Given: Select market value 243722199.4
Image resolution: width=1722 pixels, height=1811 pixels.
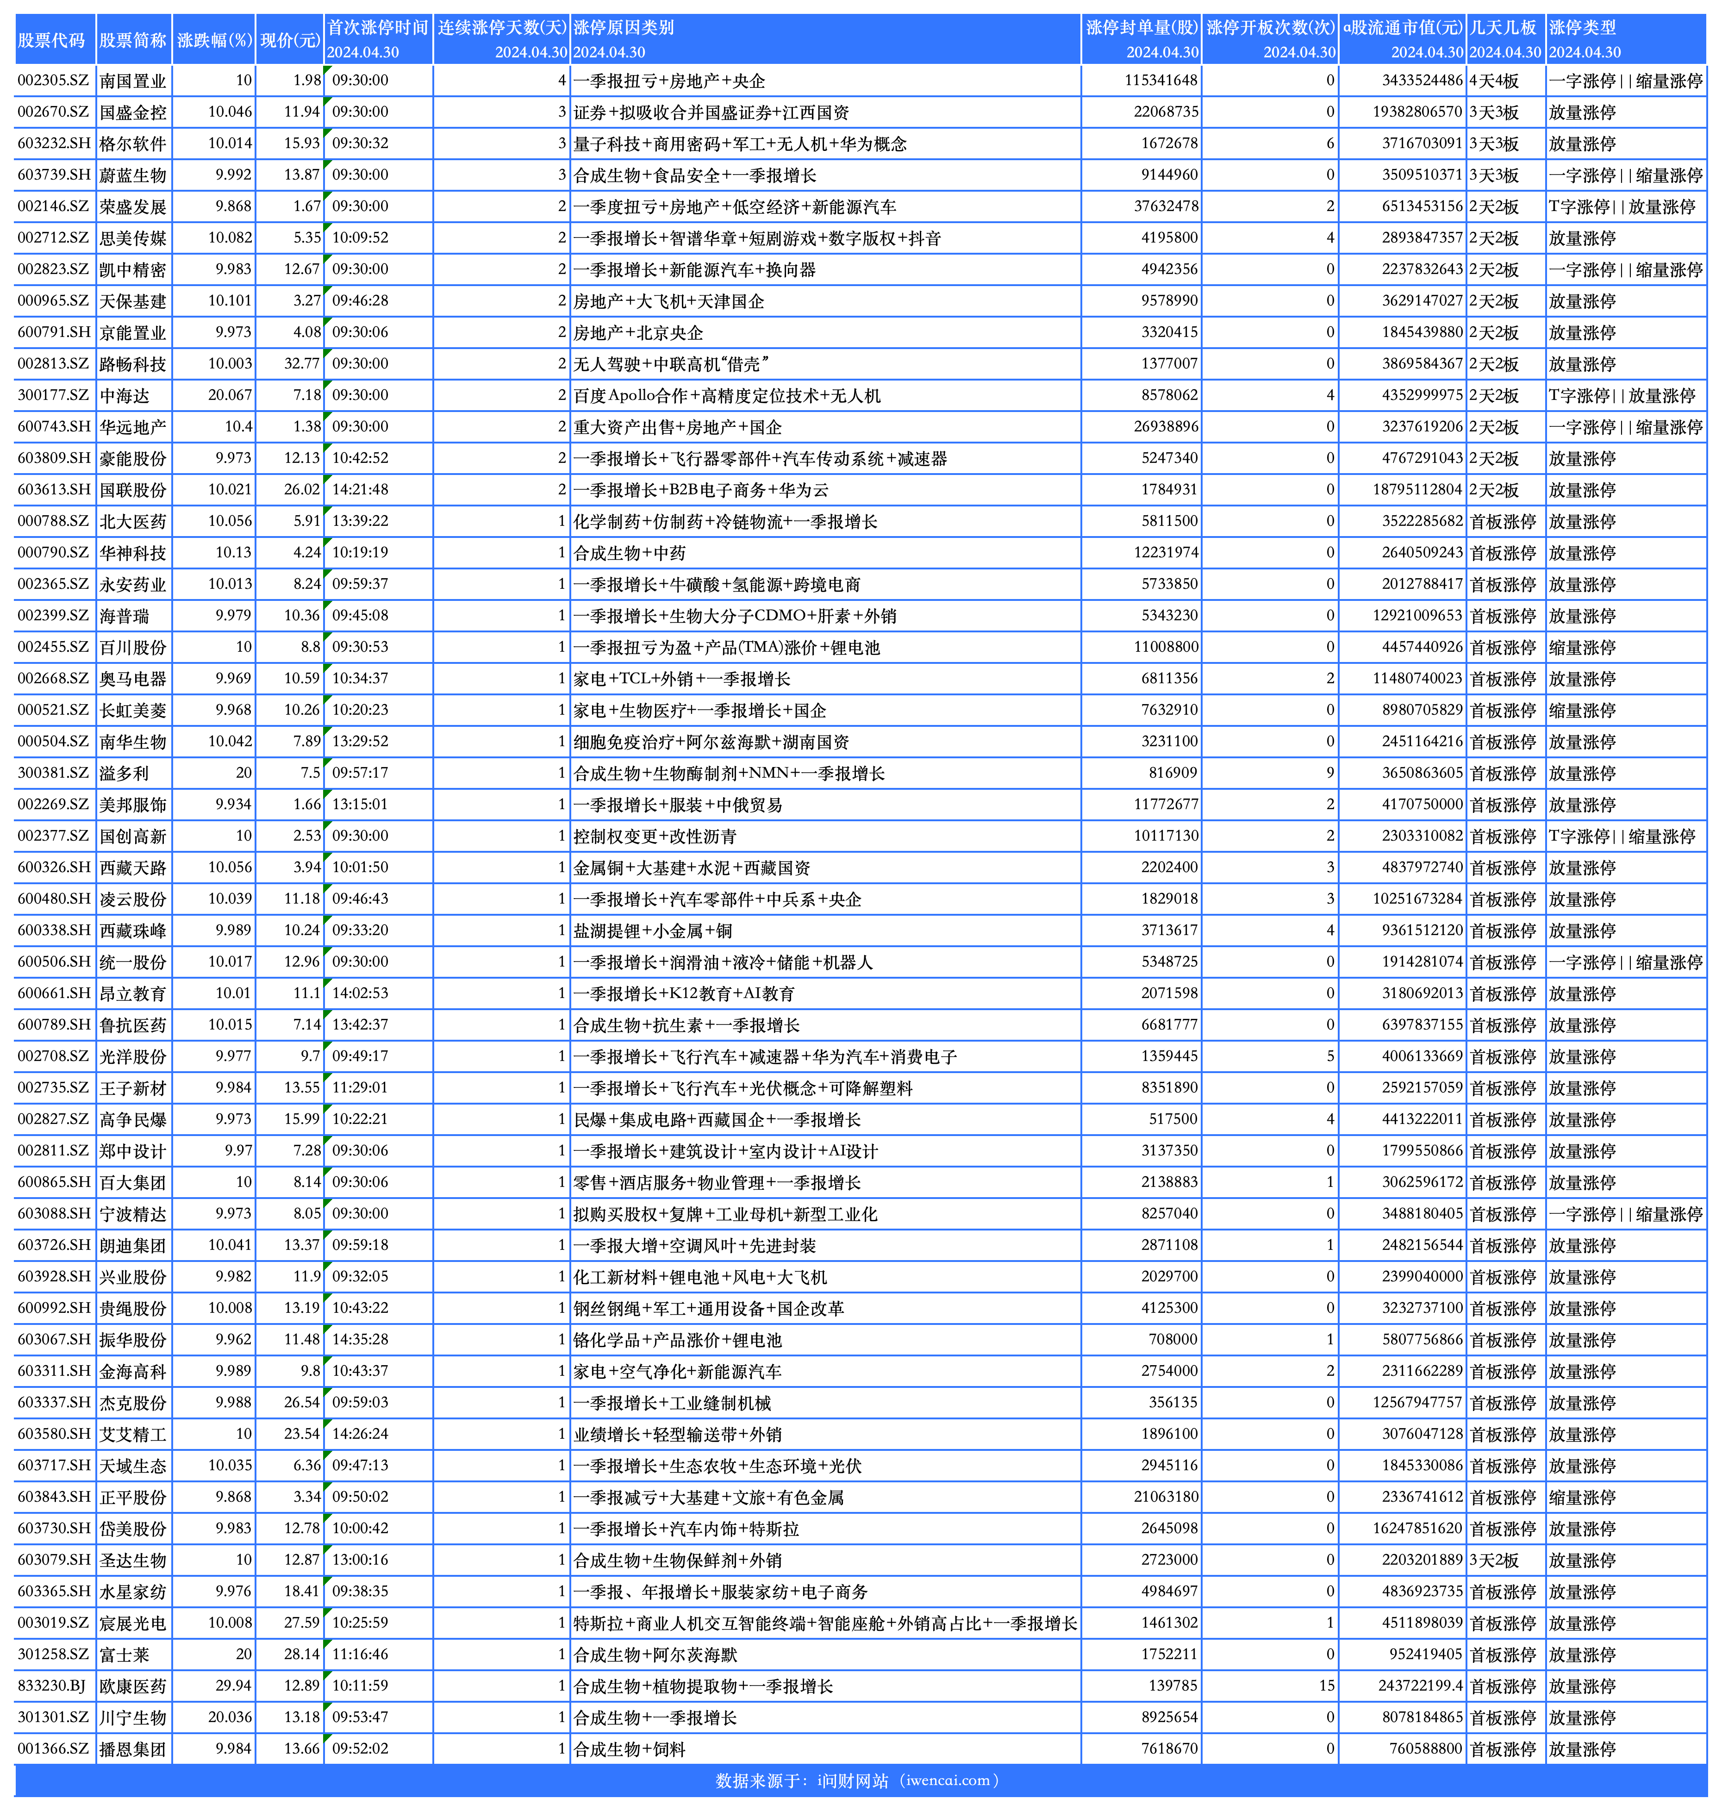Looking at the screenshot, I should pos(1420,1686).
